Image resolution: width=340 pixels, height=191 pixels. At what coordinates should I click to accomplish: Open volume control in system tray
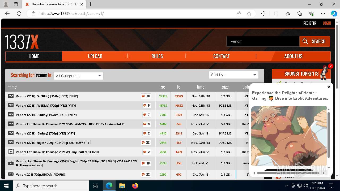pyautogui.click(x=305, y=186)
